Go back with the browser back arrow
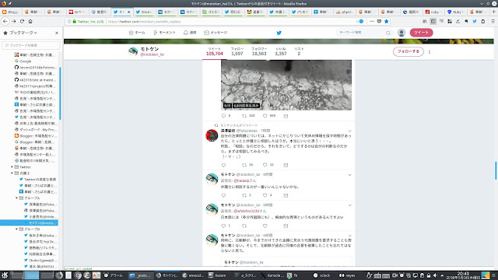 pyautogui.click(x=5, y=21)
